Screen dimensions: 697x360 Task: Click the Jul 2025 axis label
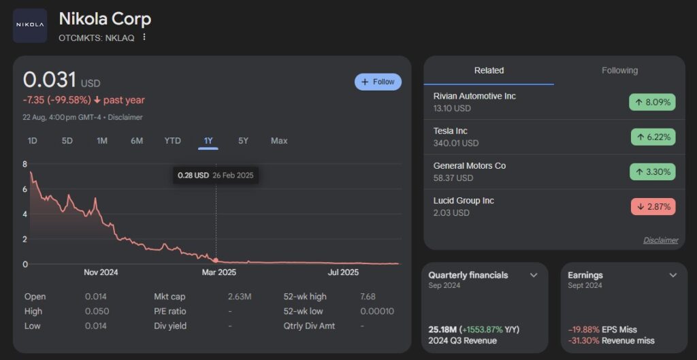tap(343, 272)
